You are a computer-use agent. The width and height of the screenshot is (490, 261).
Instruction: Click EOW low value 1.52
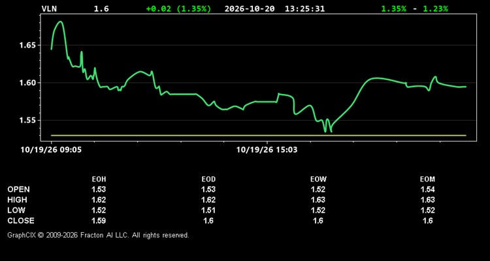point(318,210)
